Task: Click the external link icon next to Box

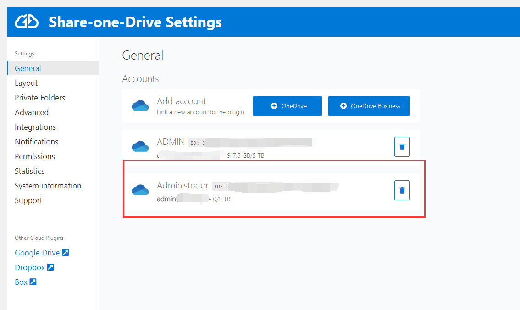Action: (x=33, y=282)
